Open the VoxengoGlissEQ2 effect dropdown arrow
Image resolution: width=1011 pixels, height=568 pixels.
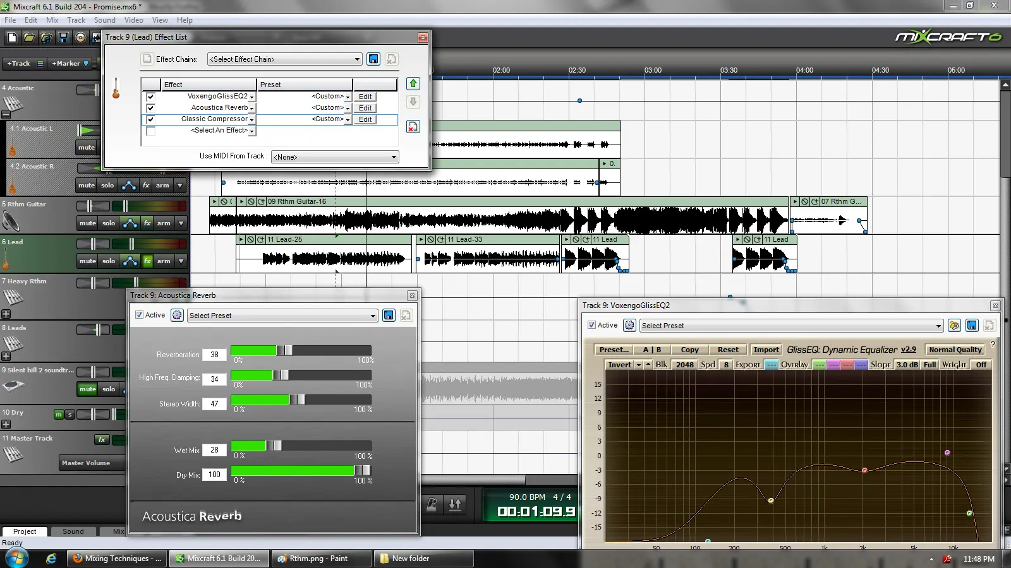(251, 97)
